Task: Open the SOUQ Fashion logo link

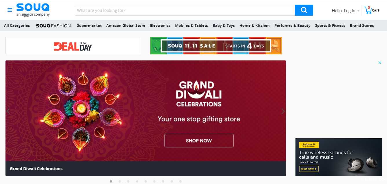Action: (53, 26)
